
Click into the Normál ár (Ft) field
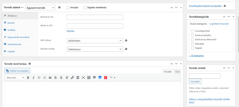click(95, 17)
